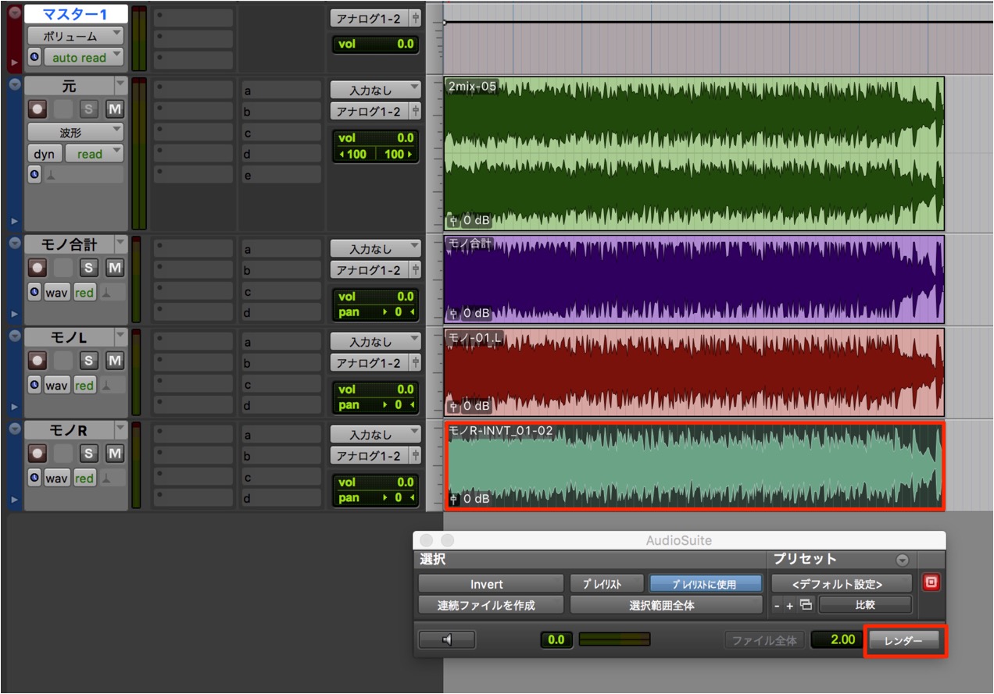Mute the モノR track

click(115, 454)
